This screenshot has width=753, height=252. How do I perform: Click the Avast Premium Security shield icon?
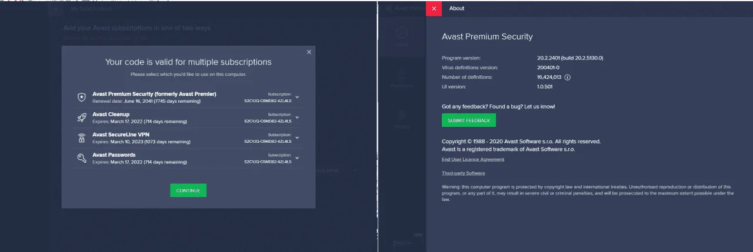(x=82, y=97)
